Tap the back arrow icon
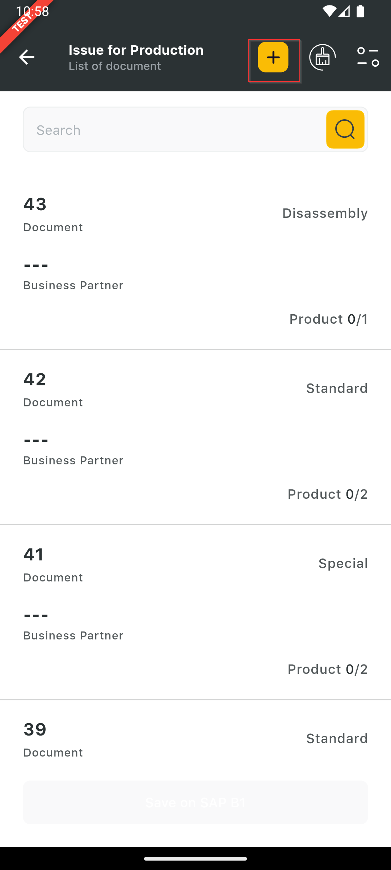The width and height of the screenshot is (391, 870). pyautogui.click(x=26, y=57)
